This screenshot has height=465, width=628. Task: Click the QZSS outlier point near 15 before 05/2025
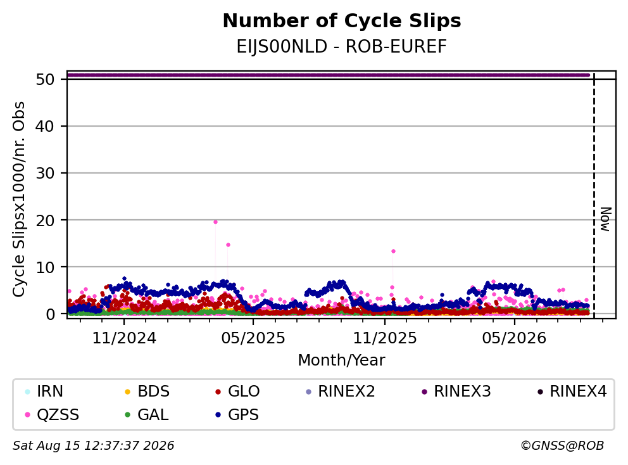tap(228, 245)
